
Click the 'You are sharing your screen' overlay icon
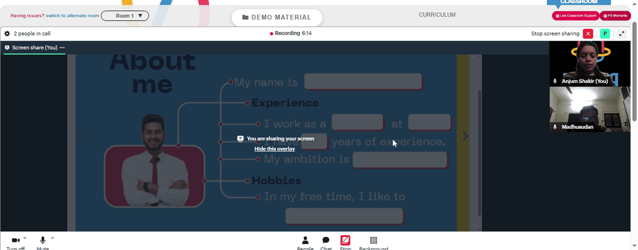(241, 138)
